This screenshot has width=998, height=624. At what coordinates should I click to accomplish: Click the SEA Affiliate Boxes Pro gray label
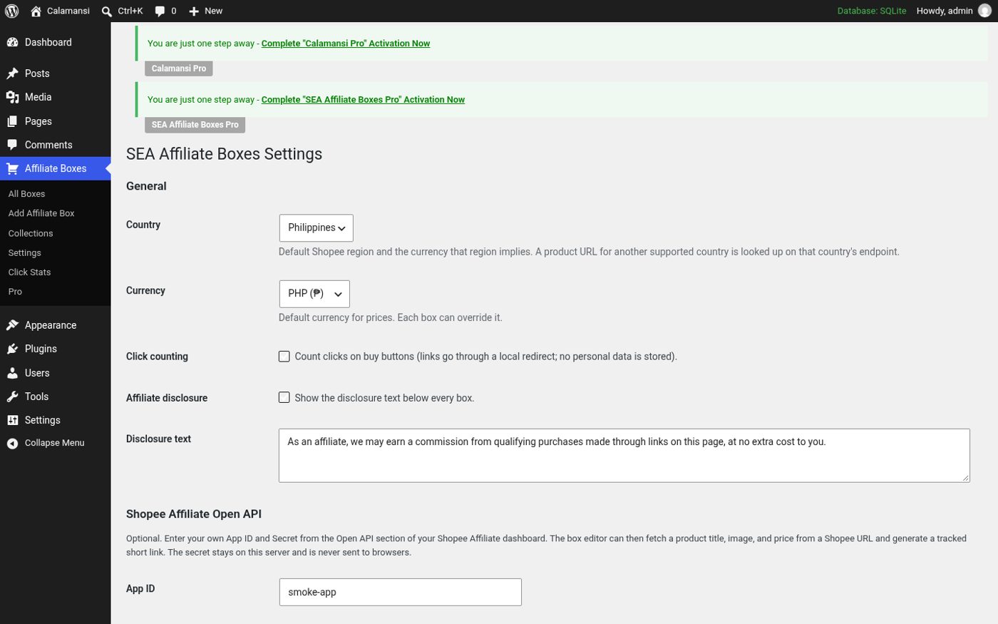(x=195, y=125)
